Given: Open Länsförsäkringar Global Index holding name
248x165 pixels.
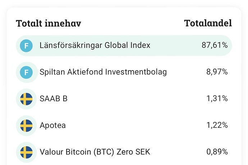Looking at the screenshot, I should click(95, 45).
